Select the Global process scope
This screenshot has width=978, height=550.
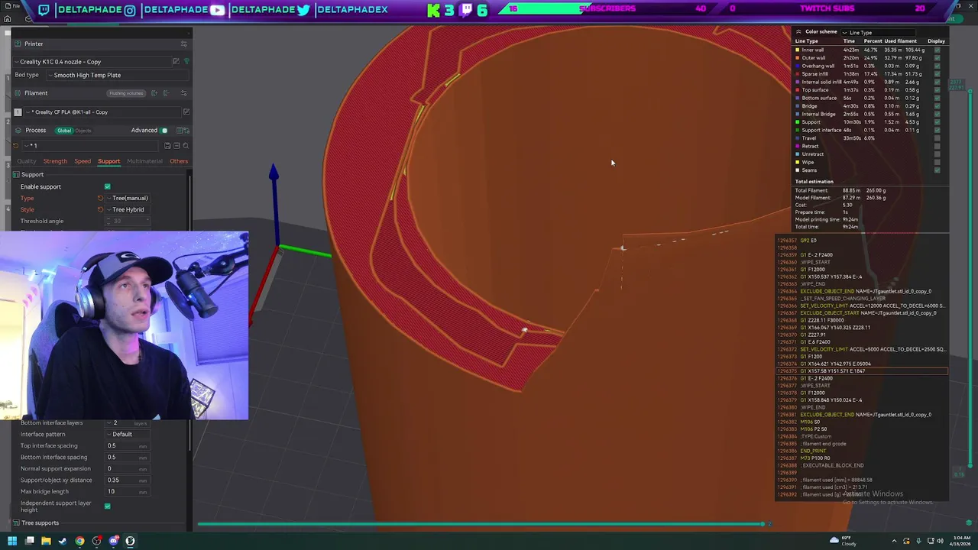click(64, 130)
